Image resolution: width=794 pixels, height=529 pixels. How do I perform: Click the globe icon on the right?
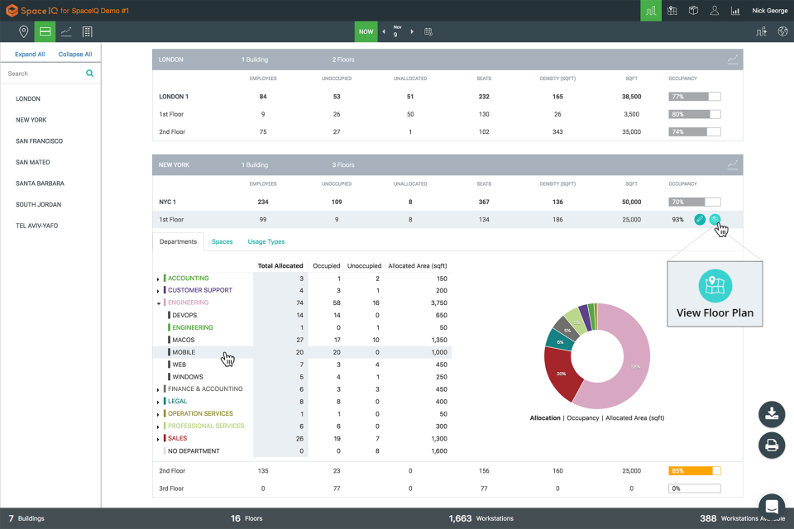[782, 31]
